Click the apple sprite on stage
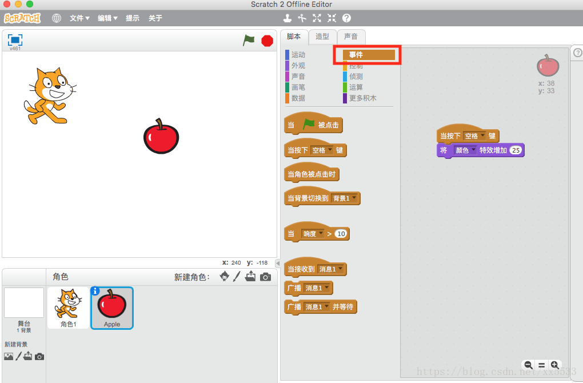This screenshot has height=383, width=583. point(161,137)
